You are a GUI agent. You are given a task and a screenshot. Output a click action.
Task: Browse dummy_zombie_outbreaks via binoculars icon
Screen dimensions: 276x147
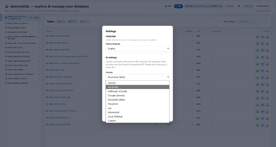pyautogui.click(x=257, y=125)
